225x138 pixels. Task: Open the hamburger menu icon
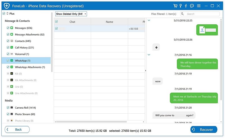click(199, 6)
